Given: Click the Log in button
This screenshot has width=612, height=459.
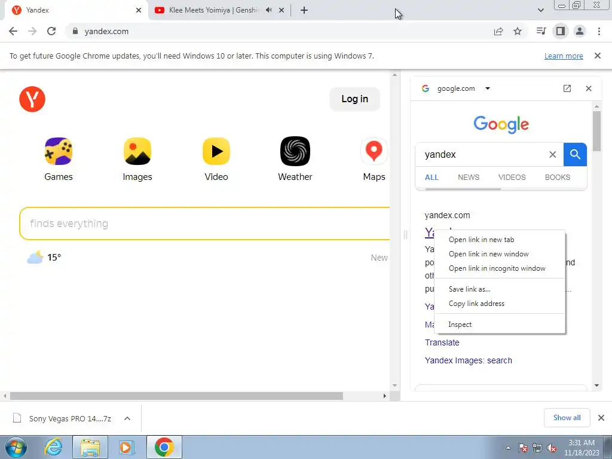Looking at the screenshot, I should (355, 99).
